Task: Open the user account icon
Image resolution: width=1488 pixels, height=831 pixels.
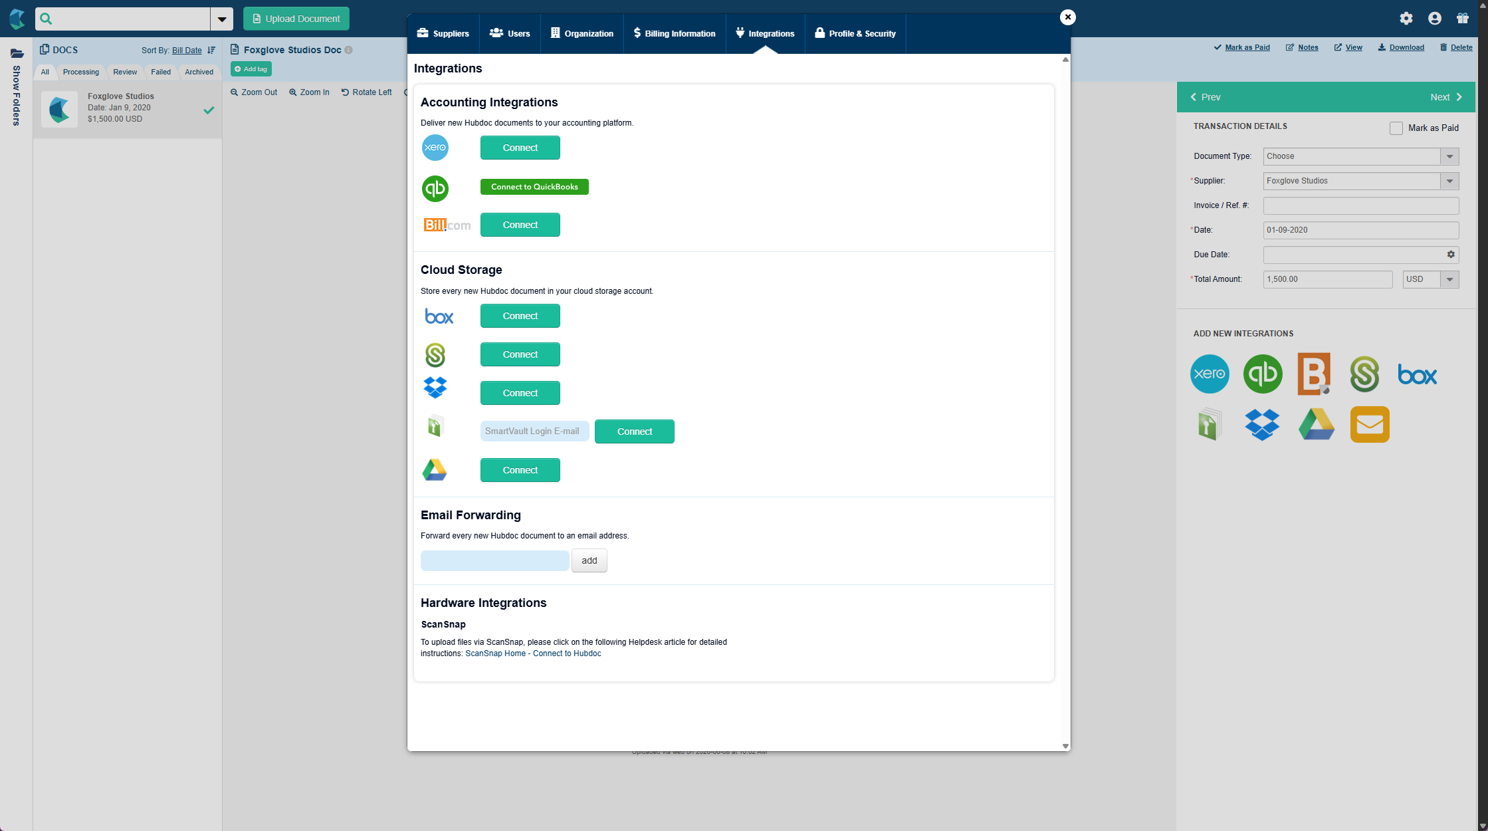Action: [x=1435, y=19]
